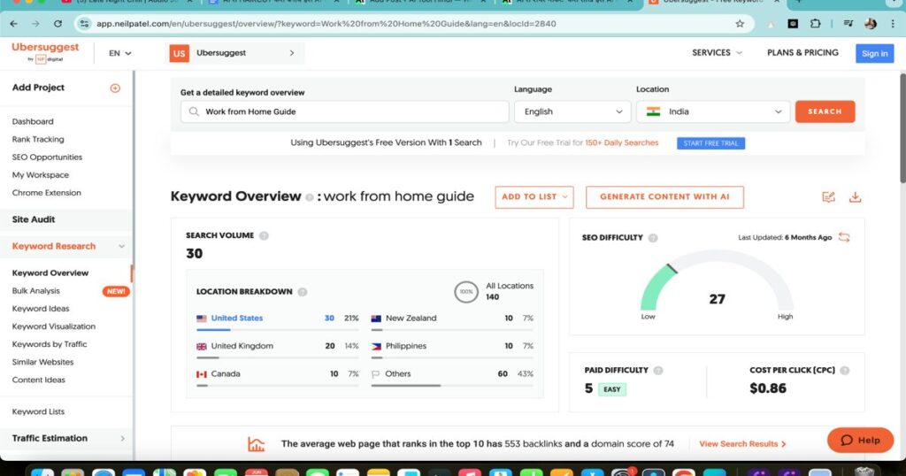Click the edit note icon beside download
Screen dimensions: 906x476
tap(828, 197)
